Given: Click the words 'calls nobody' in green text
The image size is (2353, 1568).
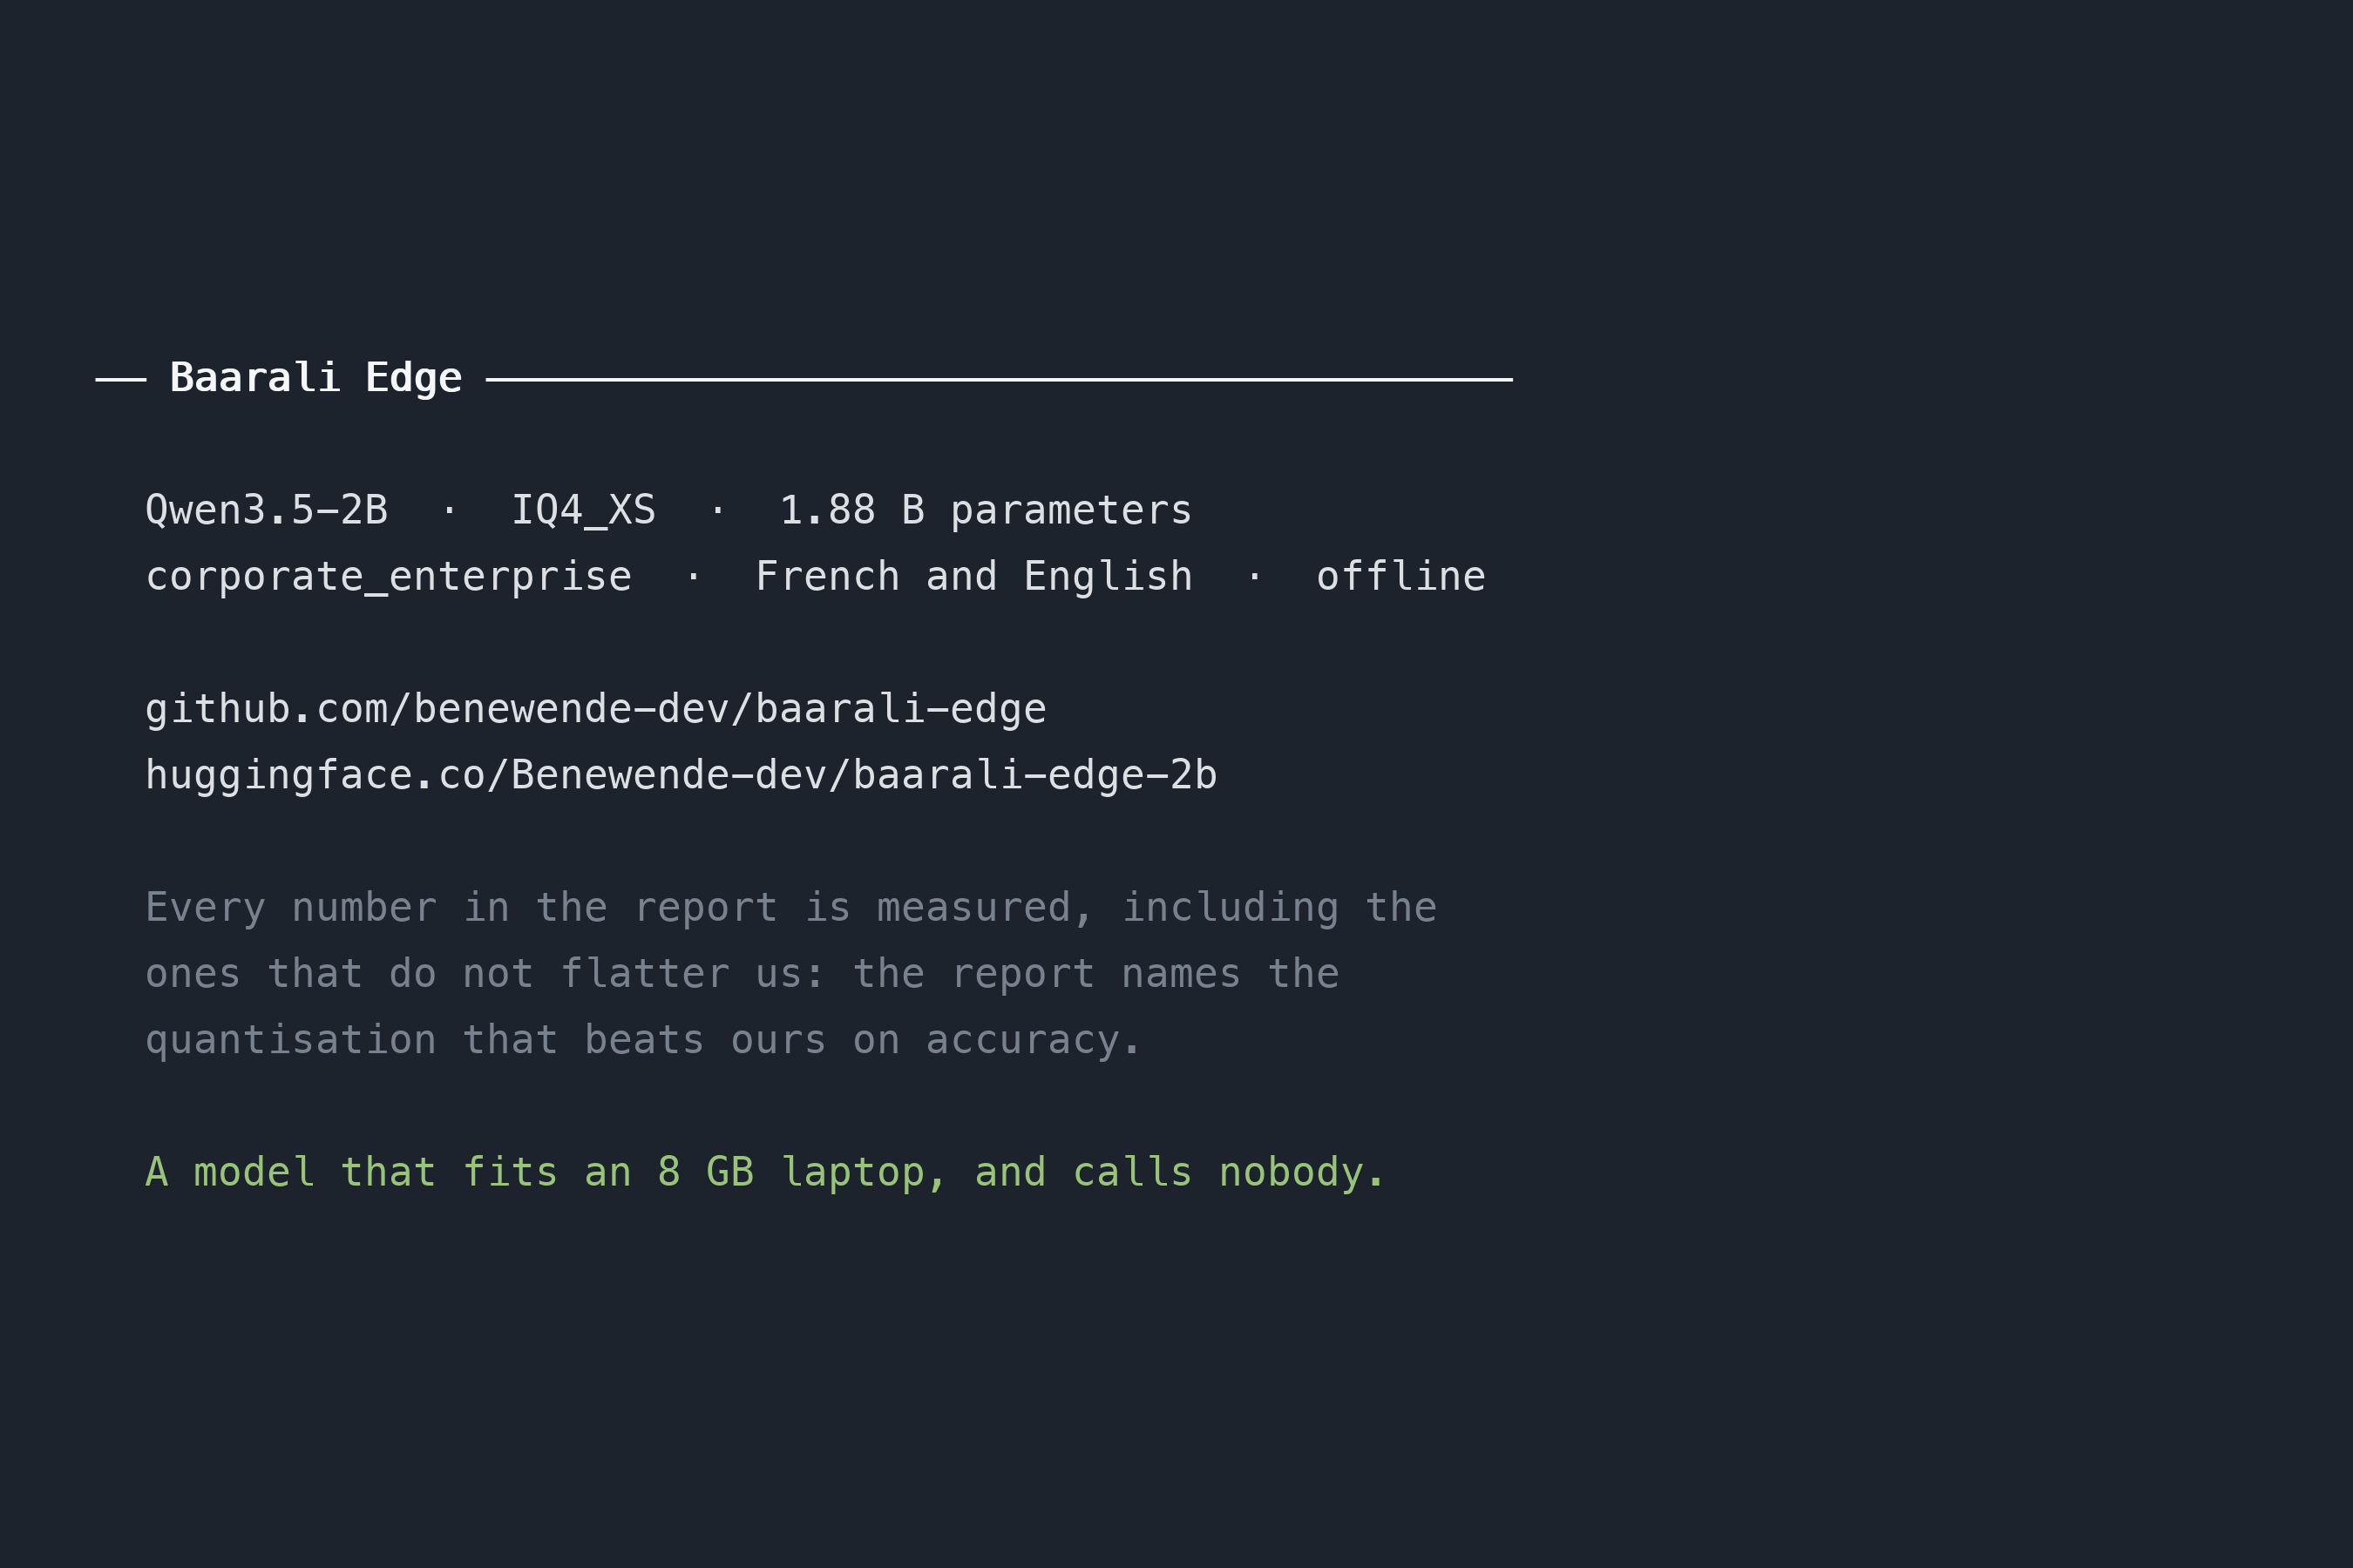Looking at the screenshot, I should click(x=1230, y=1172).
